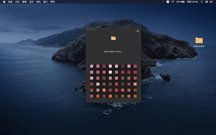216x135 pixels.
Task: Pick the salmon fifth swatch in the third row
Action: click(x=117, y=78)
